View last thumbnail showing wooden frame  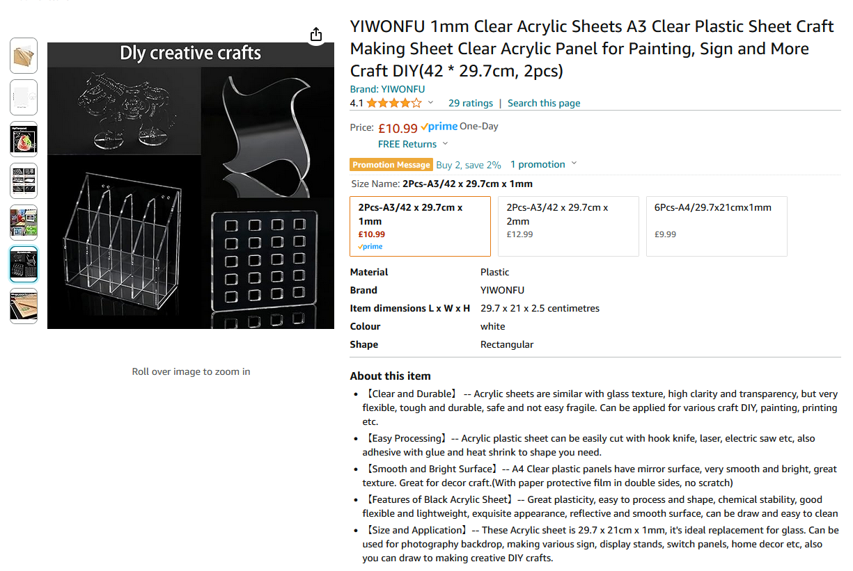tap(24, 306)
